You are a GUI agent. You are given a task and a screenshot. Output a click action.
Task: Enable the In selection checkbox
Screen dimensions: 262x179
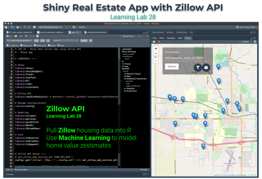pyautogui.click(x=8, y=45)
